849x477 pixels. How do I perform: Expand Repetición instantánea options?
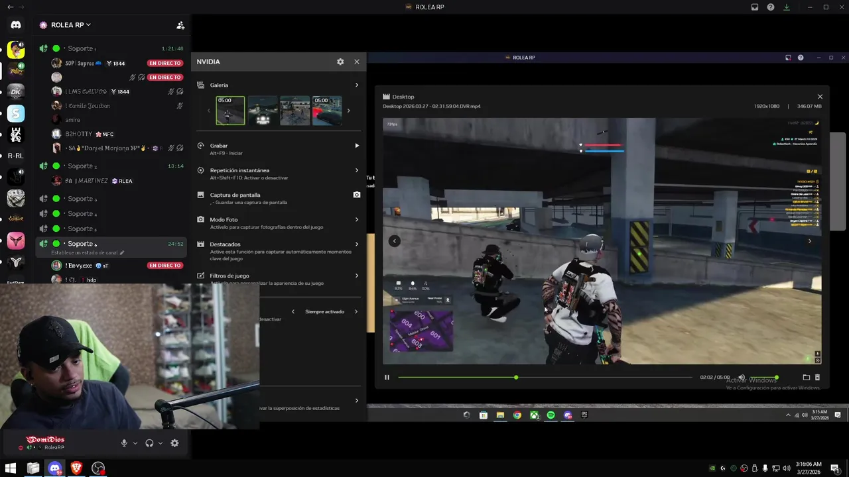(x=357, y=170)
